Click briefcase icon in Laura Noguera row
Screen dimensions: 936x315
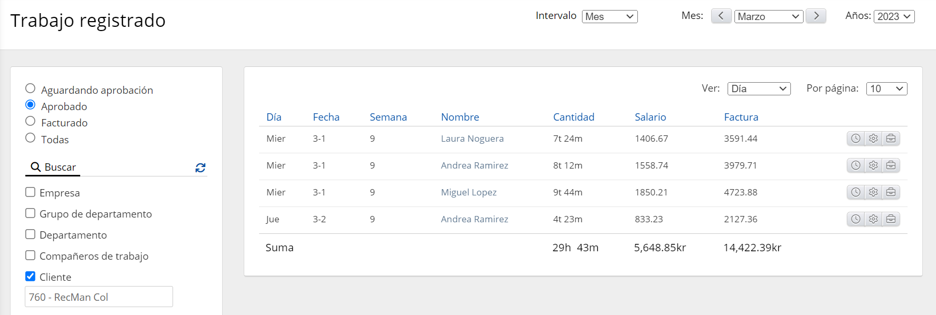pyautogui.click(x=891, y=139)
